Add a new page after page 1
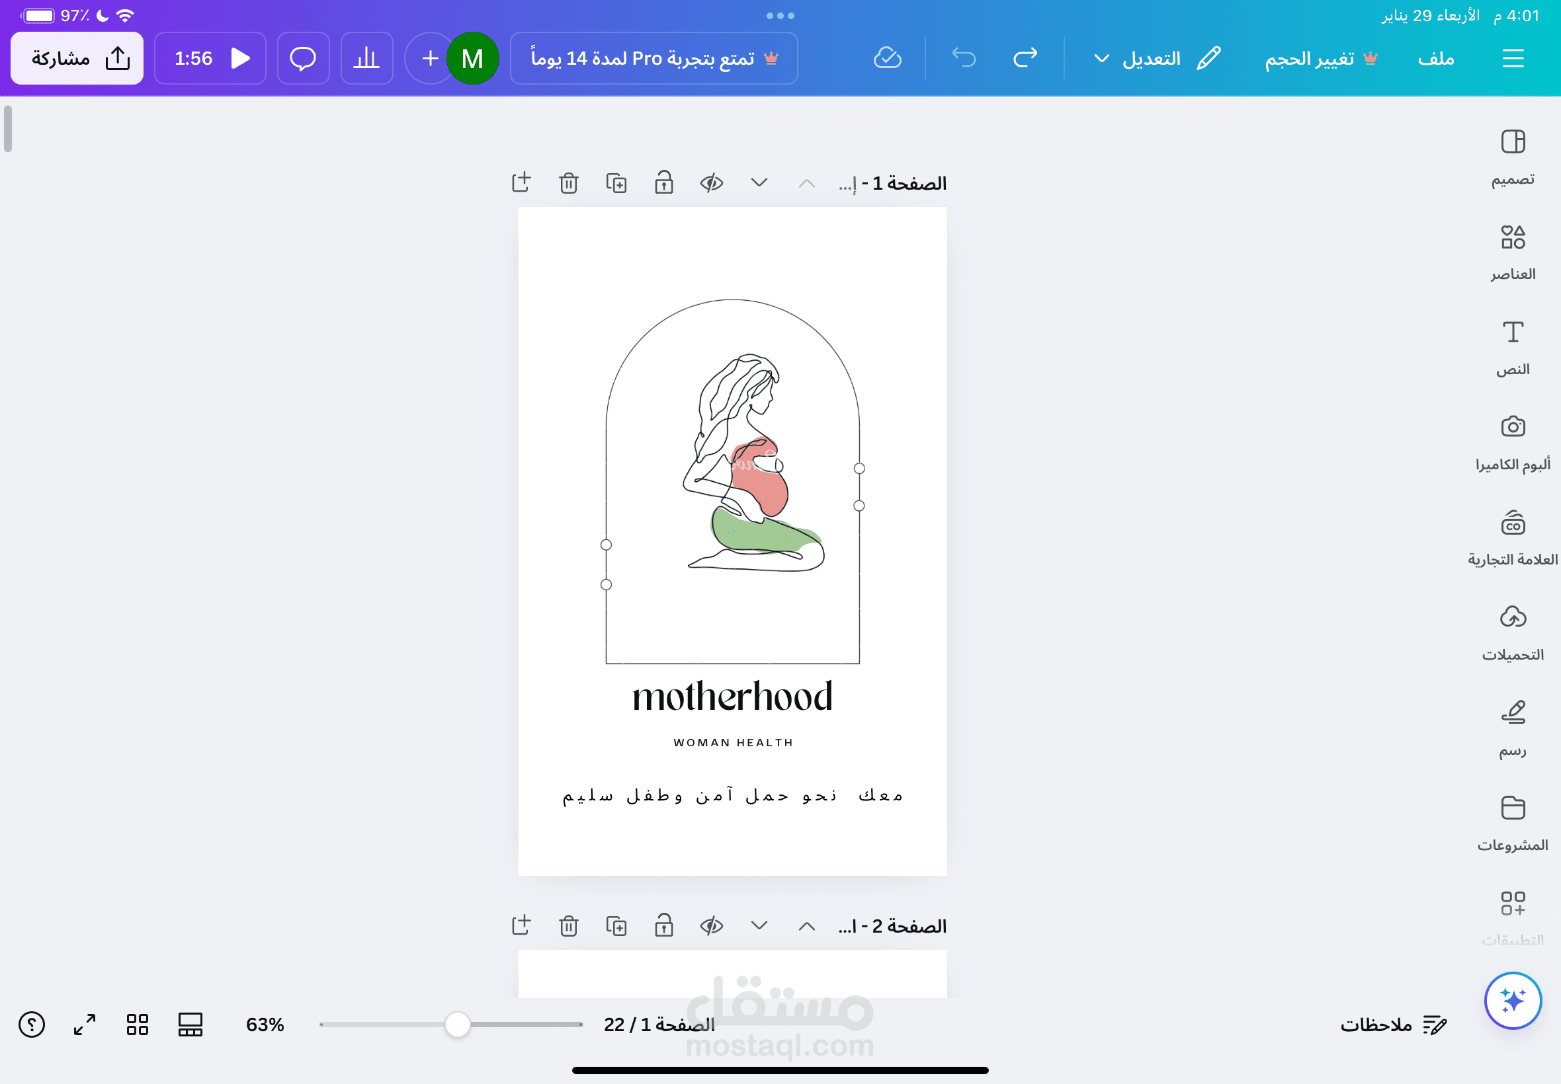 [x=521, y=182]
